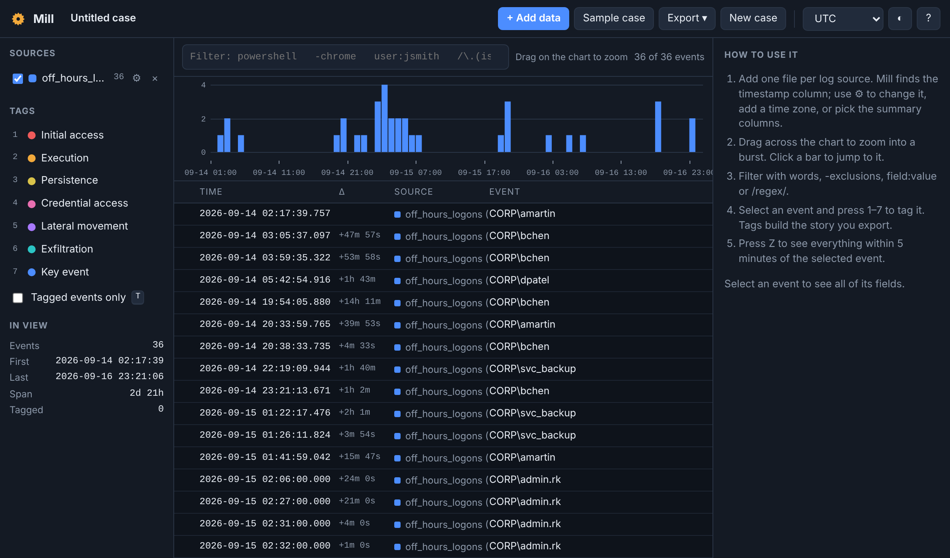Load the Sample case
The image size is (950, 558).
614,19
